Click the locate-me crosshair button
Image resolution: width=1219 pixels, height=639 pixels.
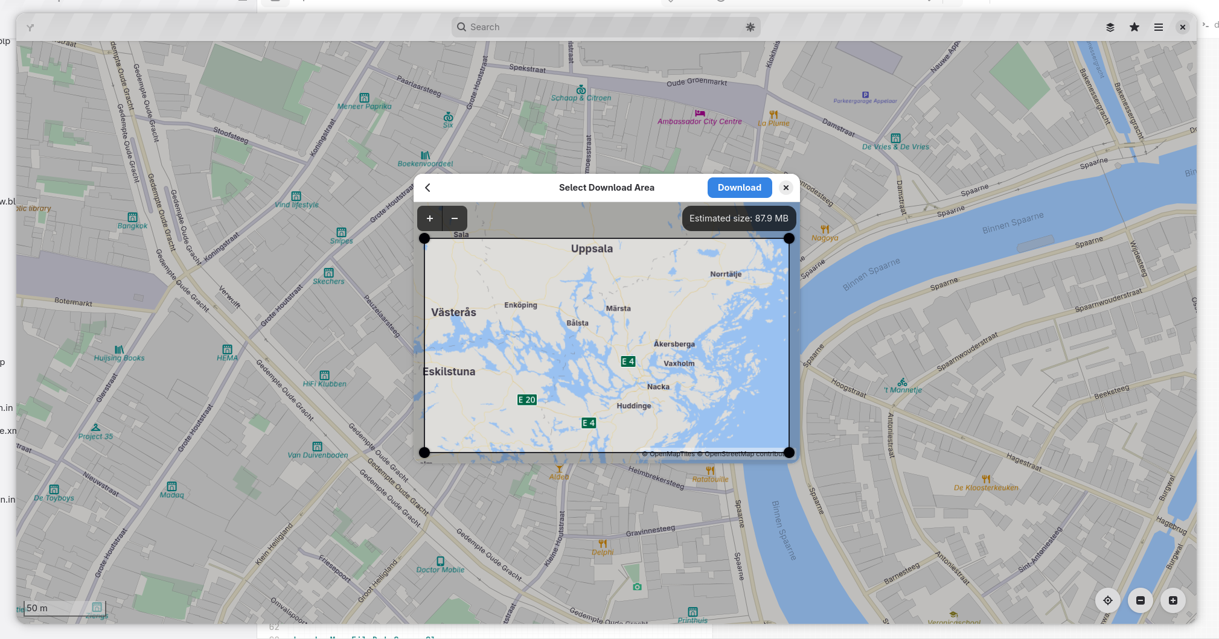pos(1108,600)
